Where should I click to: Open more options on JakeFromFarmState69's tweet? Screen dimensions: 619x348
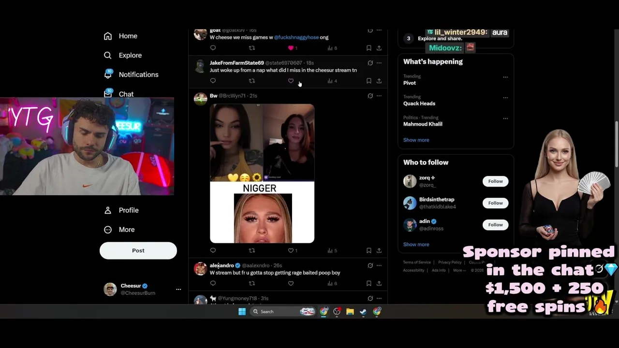coord(379,63)
